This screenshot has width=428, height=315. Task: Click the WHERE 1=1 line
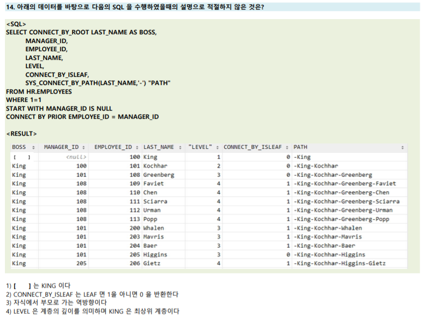pyautogui.click(x=24, y=100)
